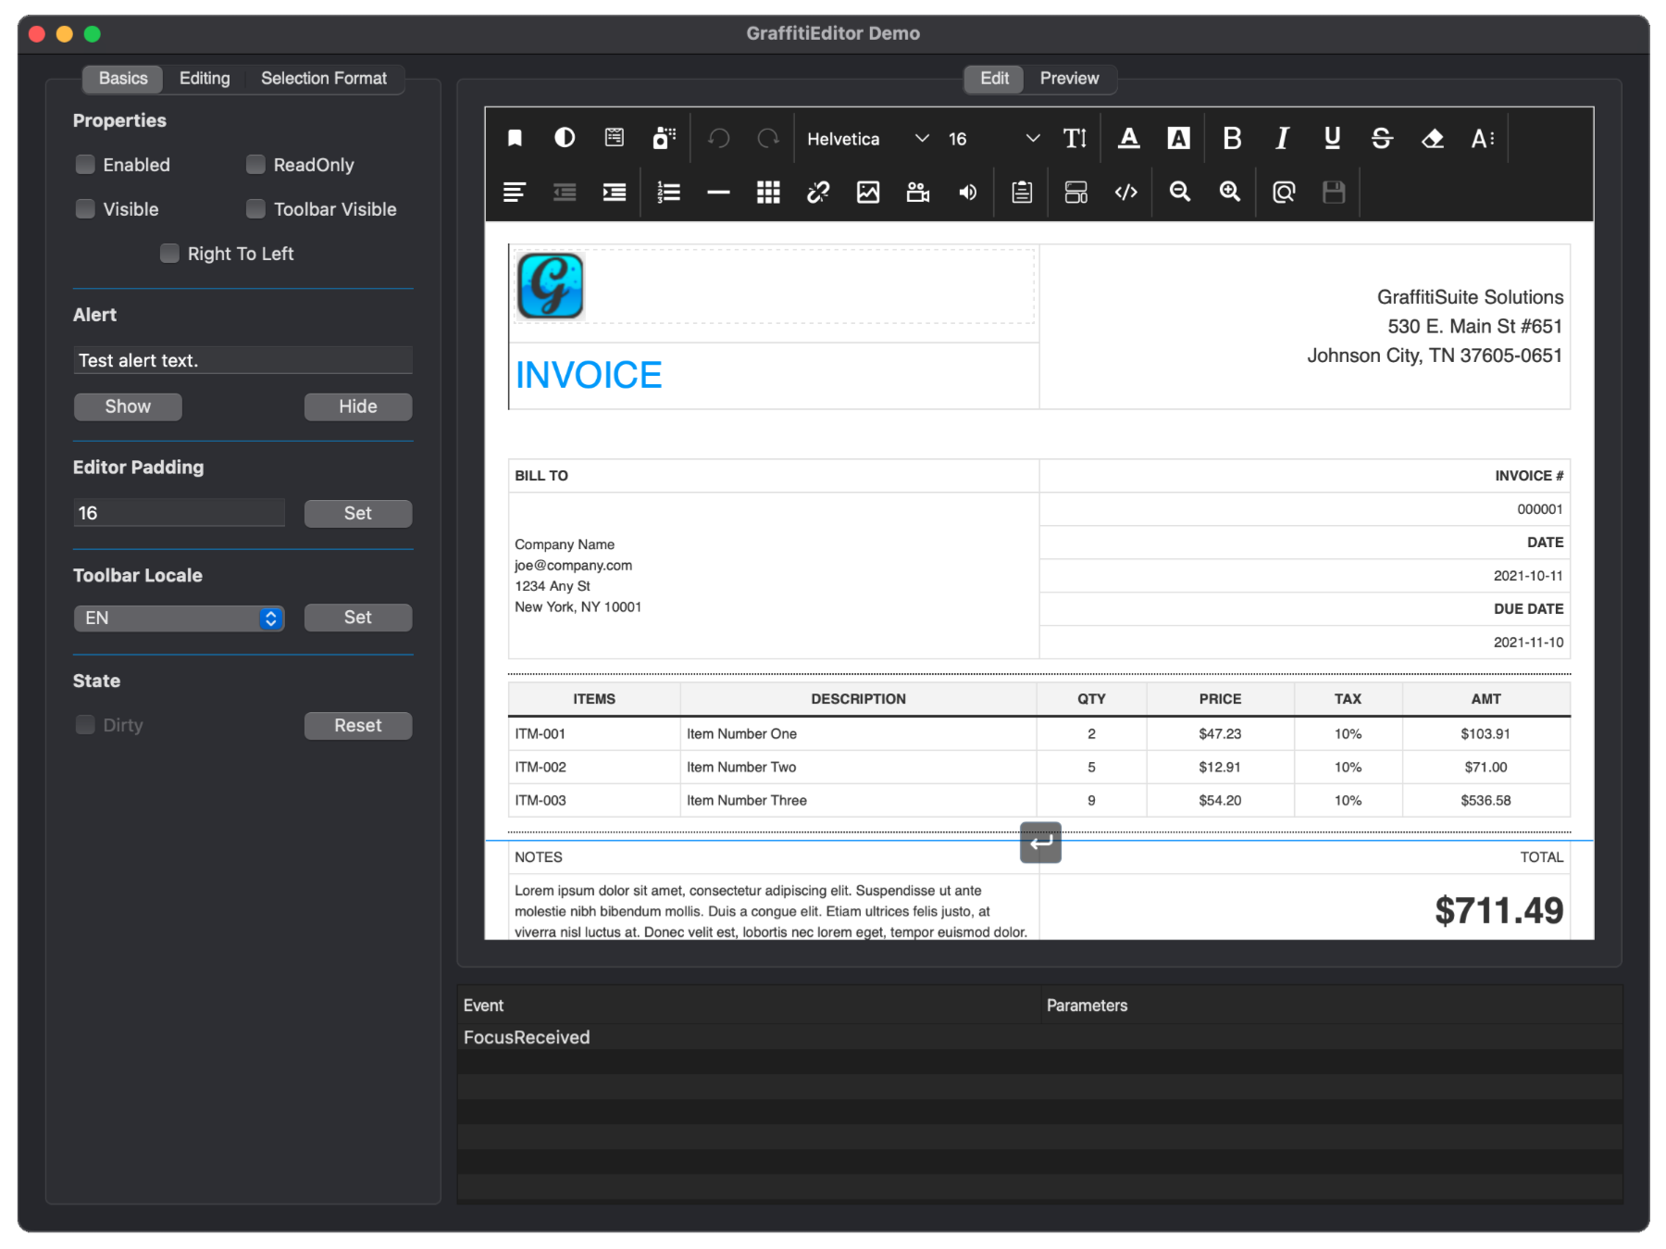Viewport: 1666px width, 1249px height.
Task: Click the undo arrow icon
Action: pos(719,139)
